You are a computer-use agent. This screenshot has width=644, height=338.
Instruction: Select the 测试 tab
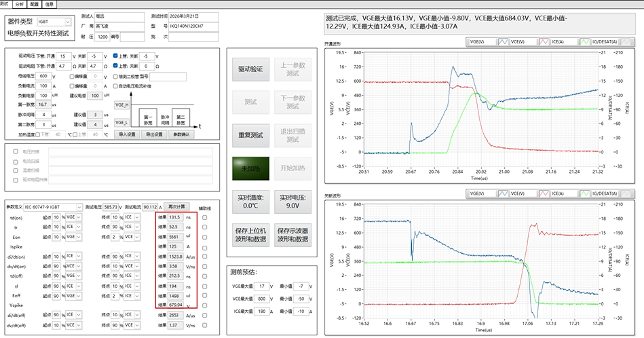[5, 3]
